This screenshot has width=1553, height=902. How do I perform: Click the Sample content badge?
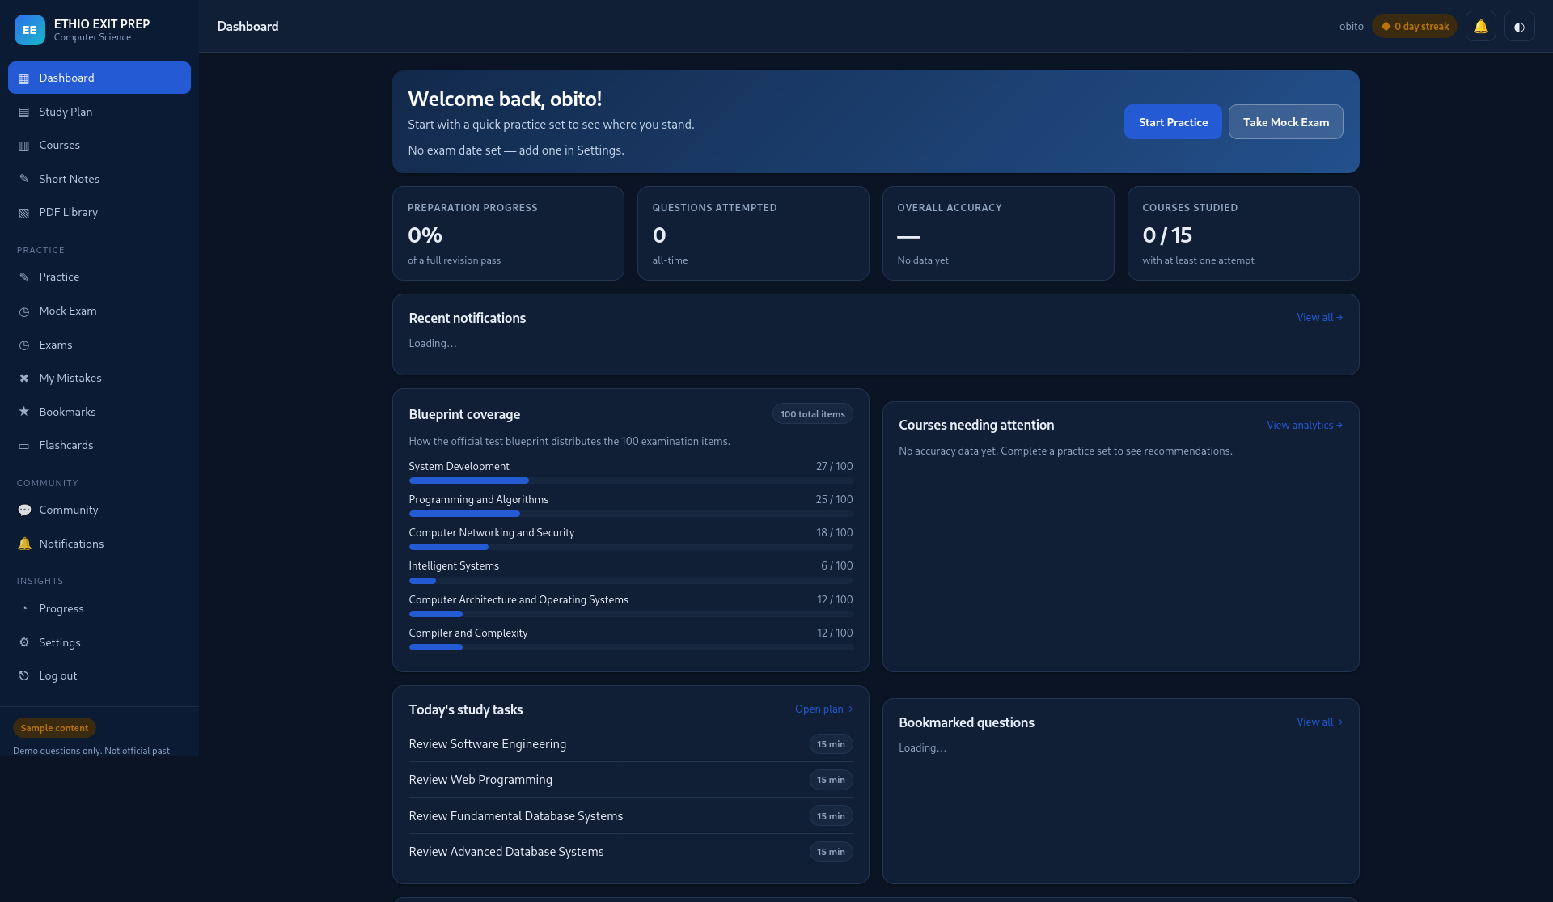pos(54,728)
